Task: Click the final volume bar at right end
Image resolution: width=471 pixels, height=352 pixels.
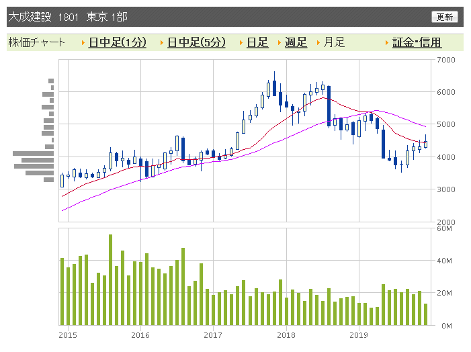Action: (x=425, y=314)
